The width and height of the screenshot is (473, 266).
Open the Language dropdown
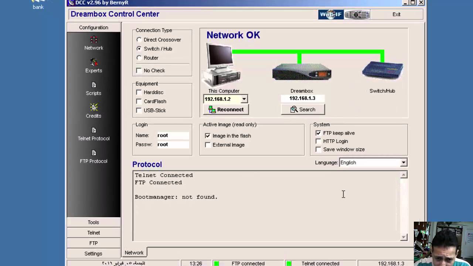coord(404,163)
